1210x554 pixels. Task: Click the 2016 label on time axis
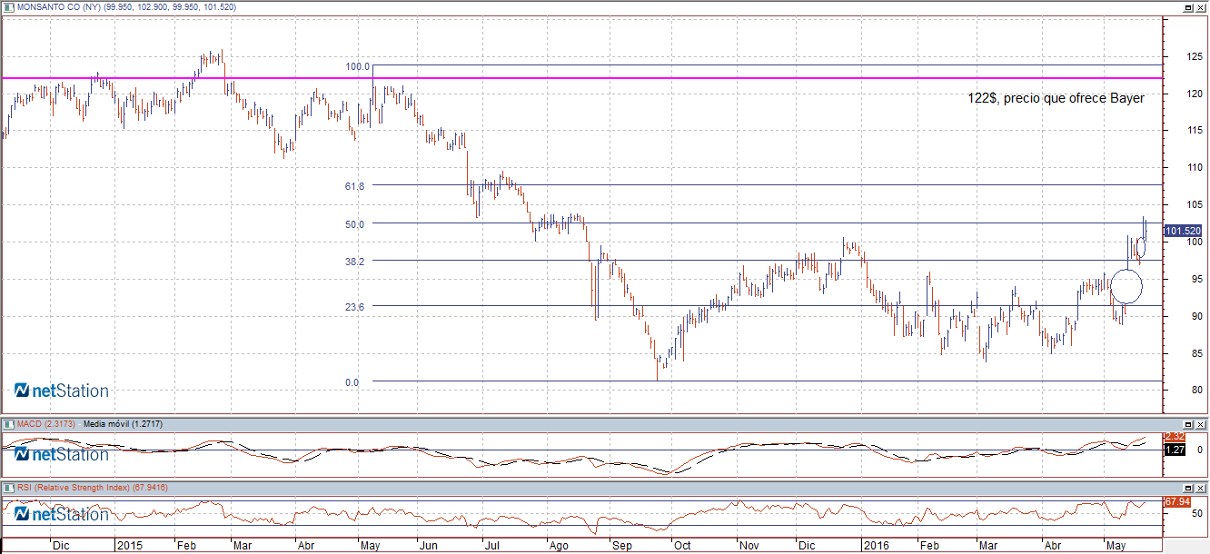click(875, 546)
